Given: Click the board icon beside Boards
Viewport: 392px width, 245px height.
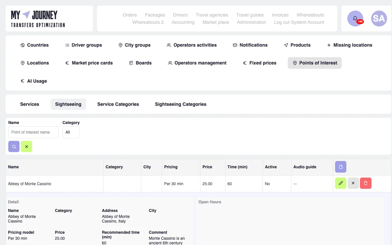Looking at the screenshot, I should tap(131, 63).
